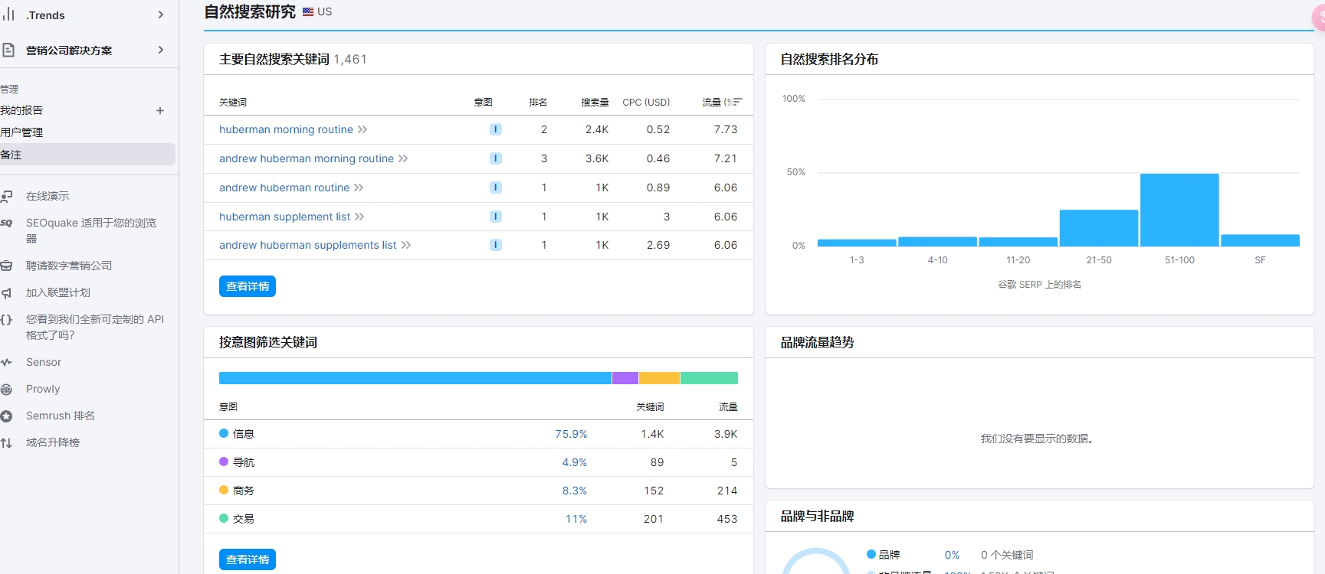The image size is (1325, 574).
Task: Click purple navigational segment of intent bar
Action: click(625, 378)
